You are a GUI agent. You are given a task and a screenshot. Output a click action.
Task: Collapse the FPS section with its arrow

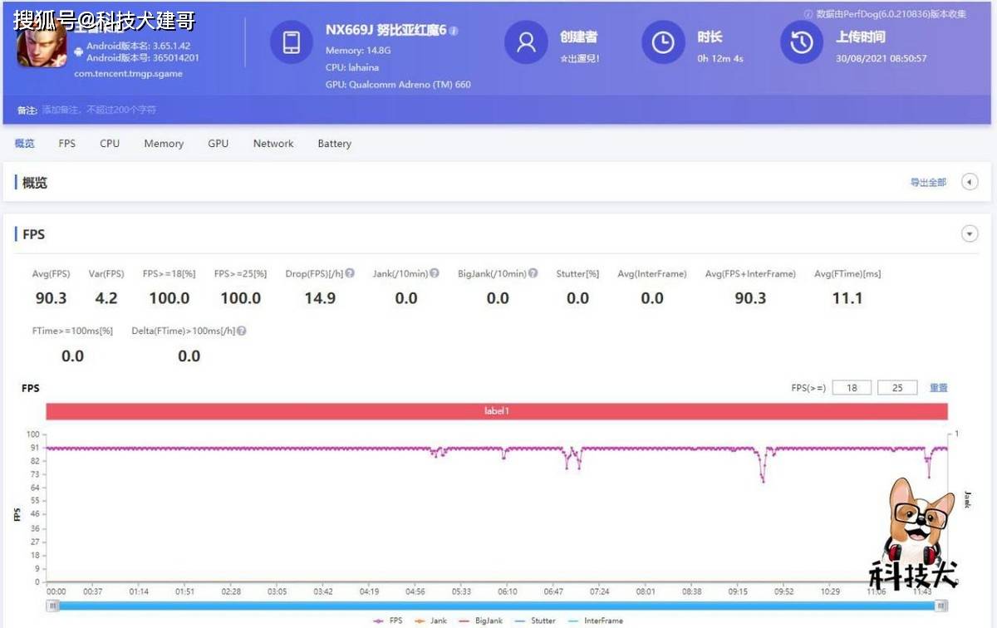(x=970, y=234)
